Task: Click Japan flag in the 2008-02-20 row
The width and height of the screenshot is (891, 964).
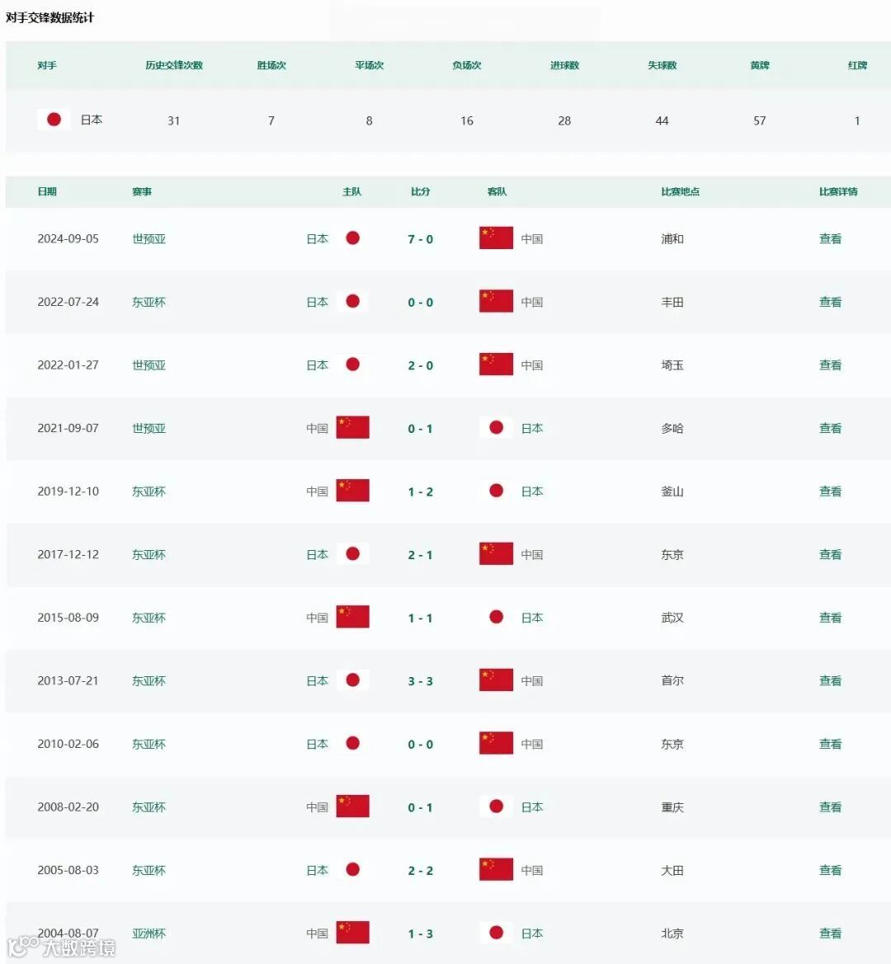Action: (x=496, y=806)
